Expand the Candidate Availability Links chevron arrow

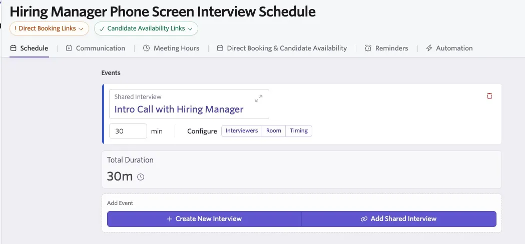pos(190,29)
